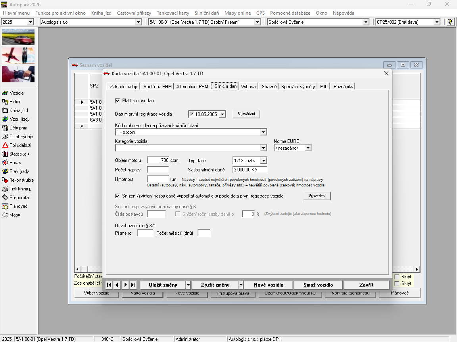Image resolution: width=457 pixels, height=342 pixels.
Task: Open Vozidla in the left sidebar
Action: [x=16, y=93]
